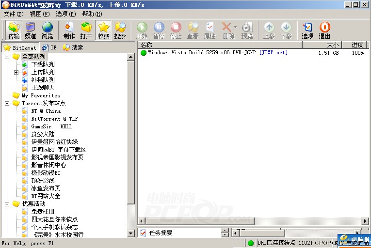Open the 文件(F) menu
Screen dimensions: 371x248
click(x=14, y=14)
